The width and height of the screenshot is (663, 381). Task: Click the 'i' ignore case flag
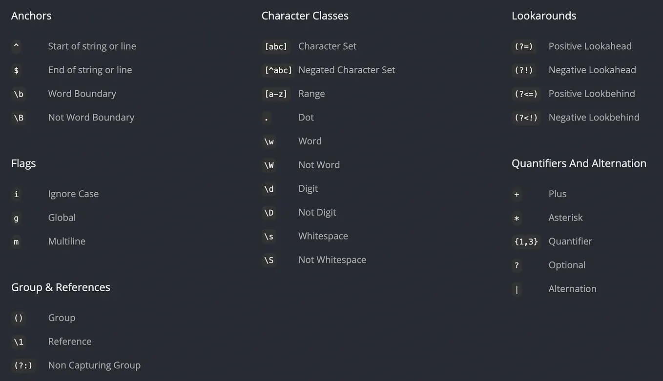(x=17, y=195)
